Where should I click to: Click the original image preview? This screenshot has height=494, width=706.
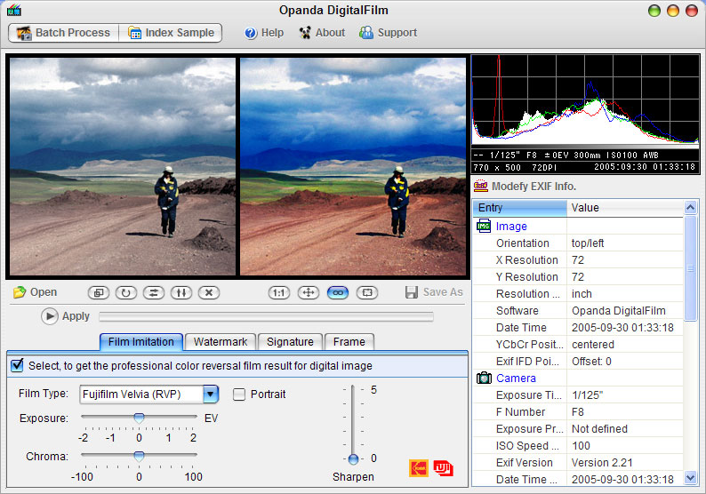(123, 166)
